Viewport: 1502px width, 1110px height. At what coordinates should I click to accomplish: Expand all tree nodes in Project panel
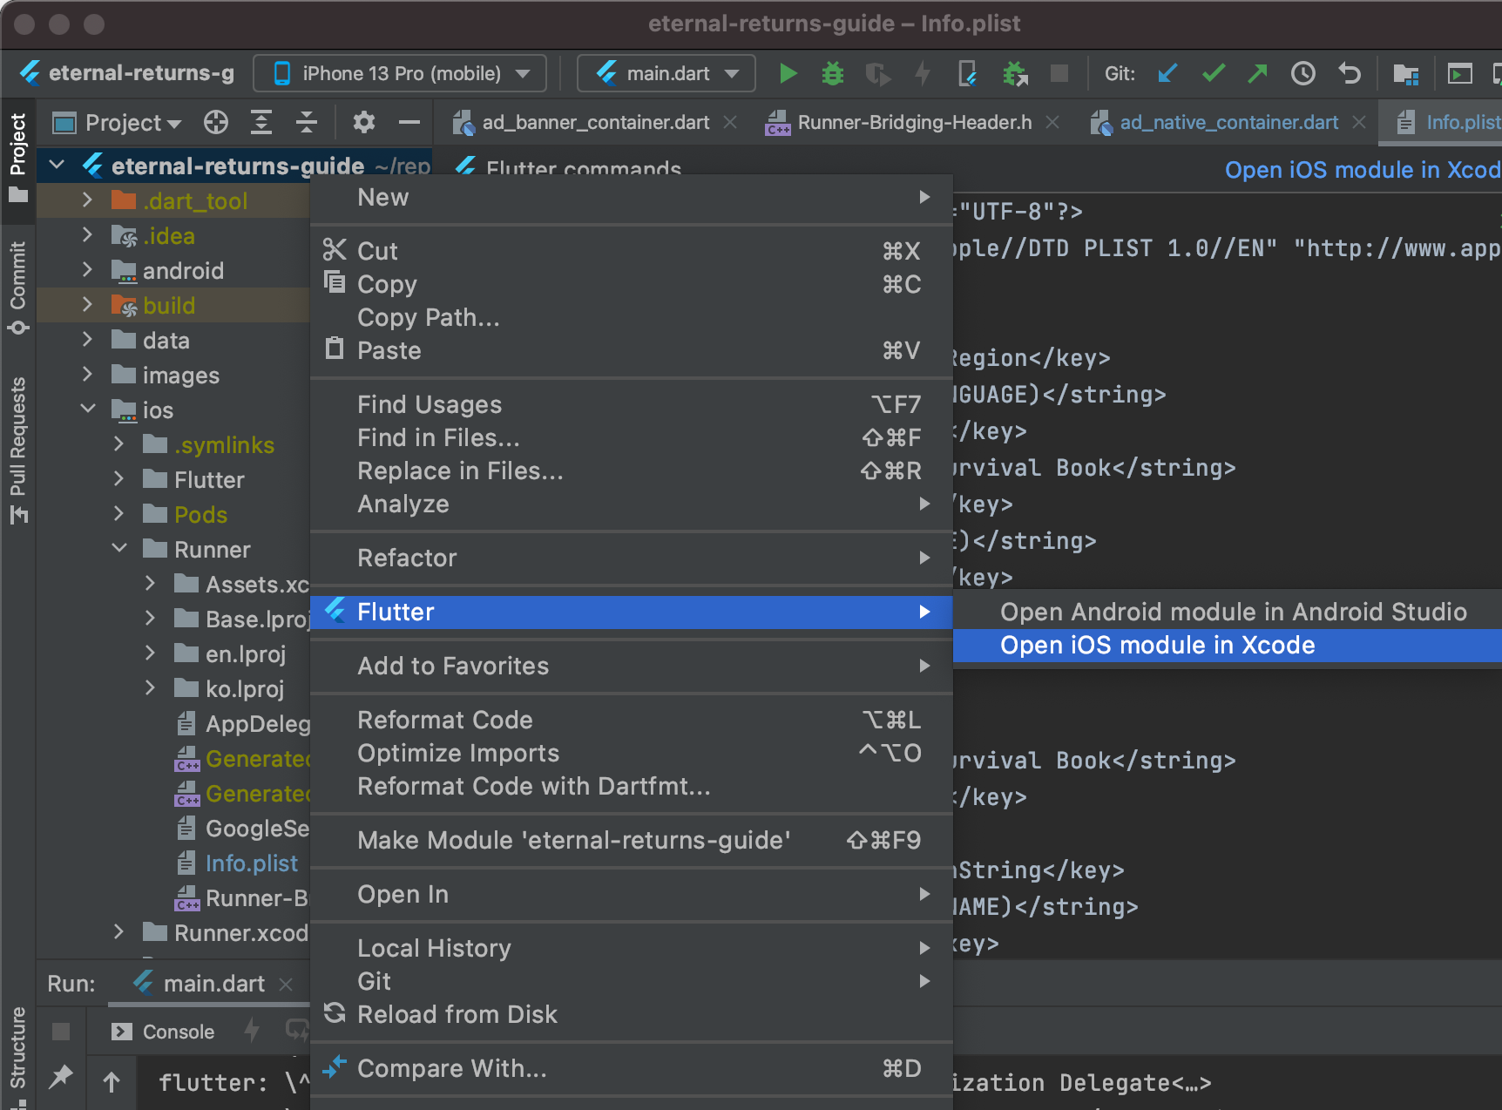click(x=261, y=122)
